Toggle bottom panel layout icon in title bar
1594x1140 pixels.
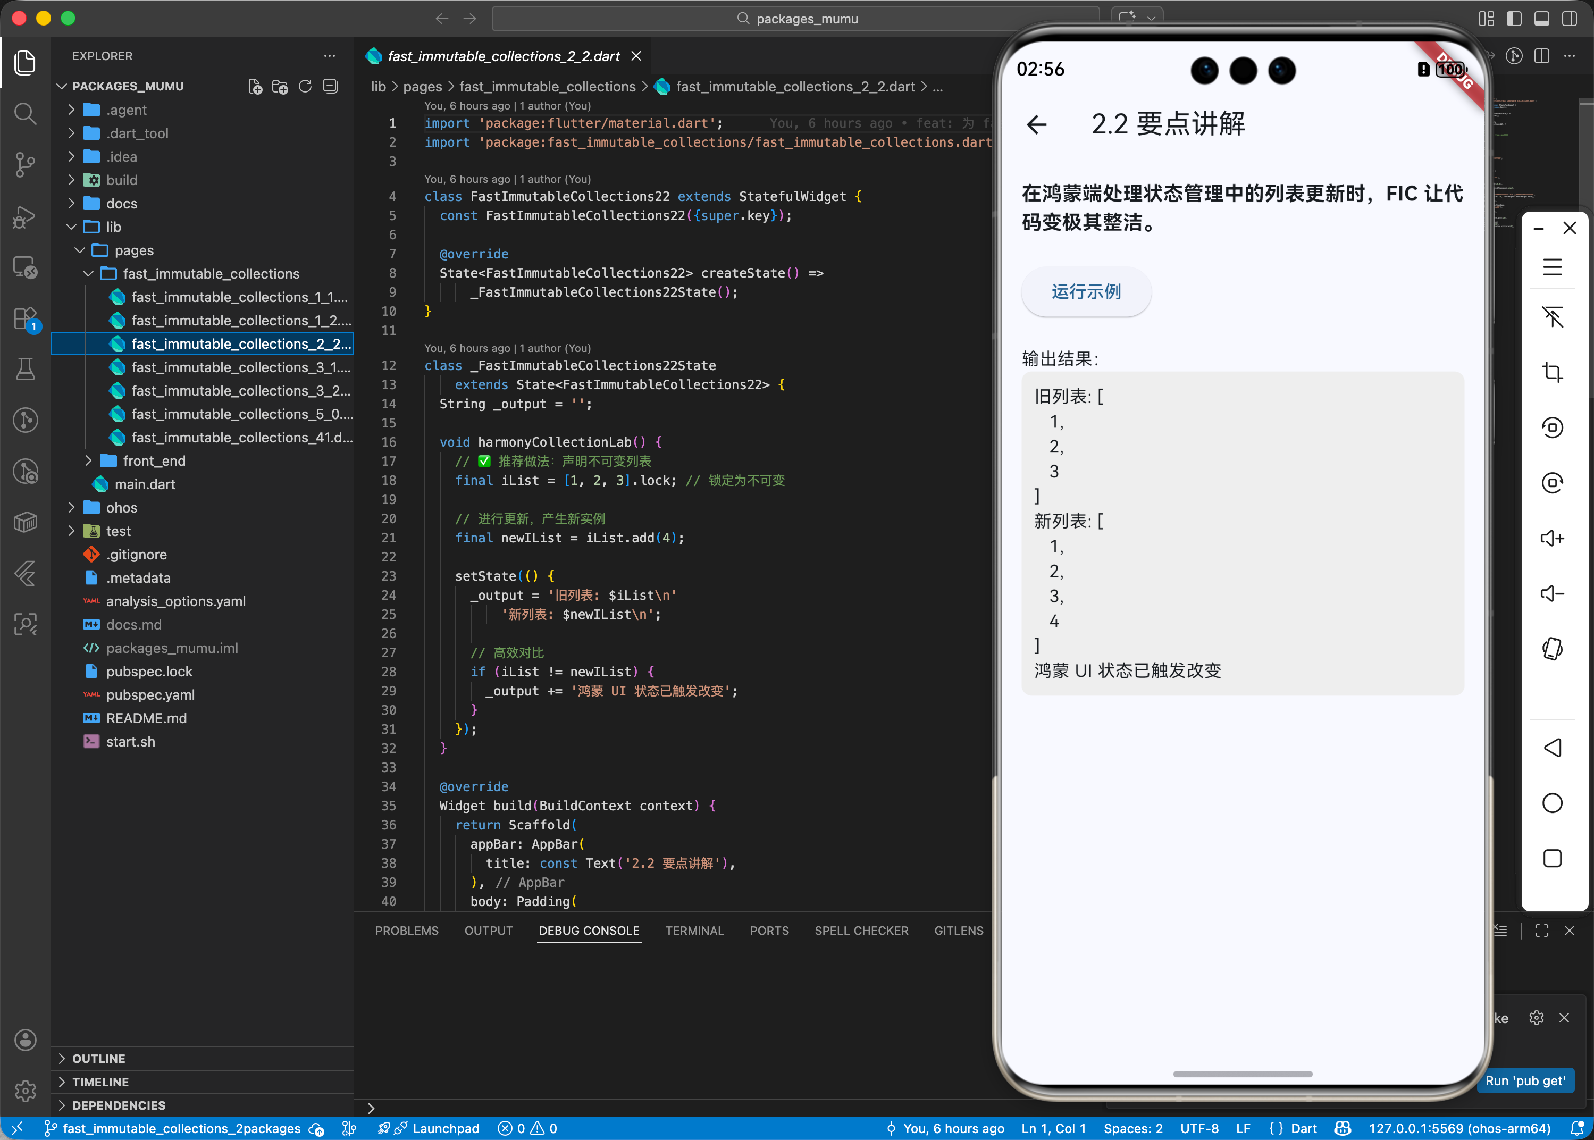pyautogui.click(x=1541, y=19)
